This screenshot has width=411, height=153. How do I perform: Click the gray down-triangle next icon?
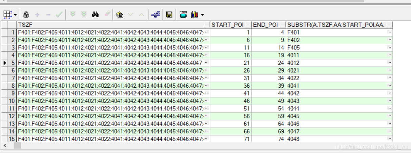click(130, 15)
